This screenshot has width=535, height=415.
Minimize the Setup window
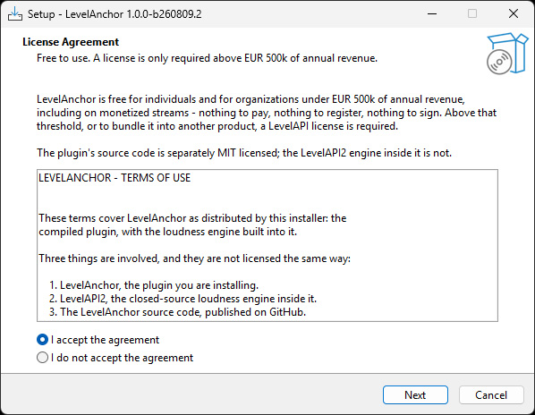click(x=432, y=13)
